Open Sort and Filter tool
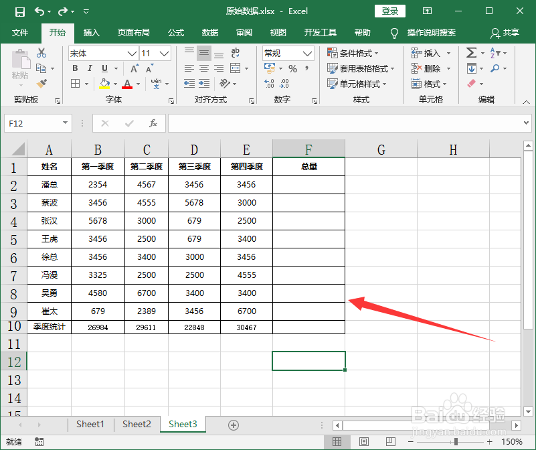 pyautogui.click(x=495, y=53)
